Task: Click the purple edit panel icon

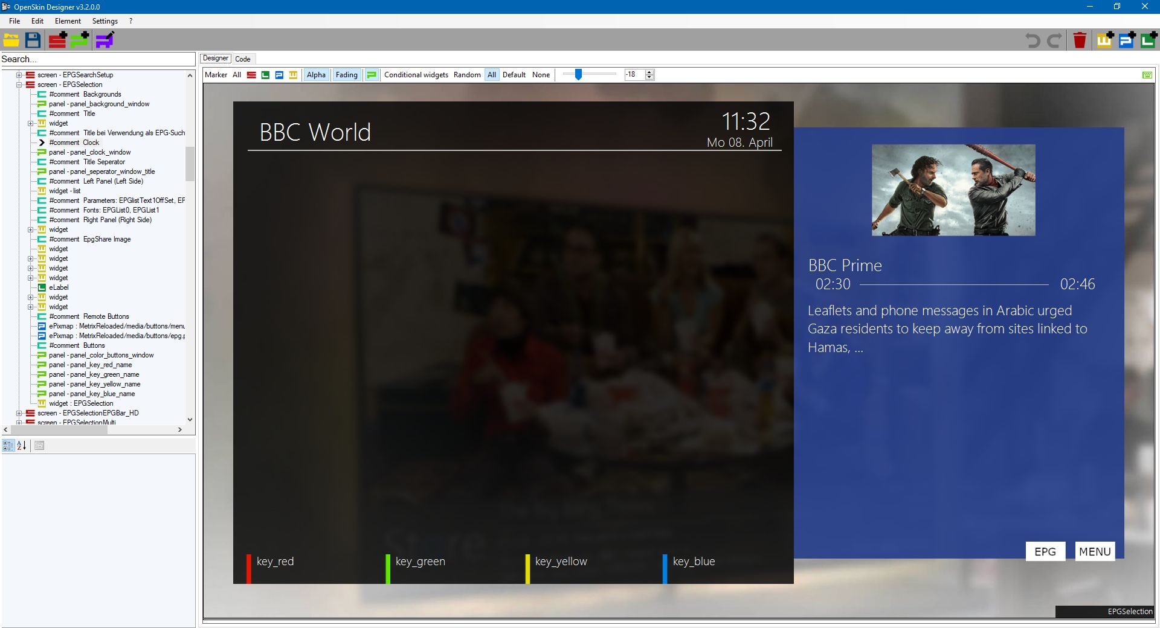Action: click(105, 40)
